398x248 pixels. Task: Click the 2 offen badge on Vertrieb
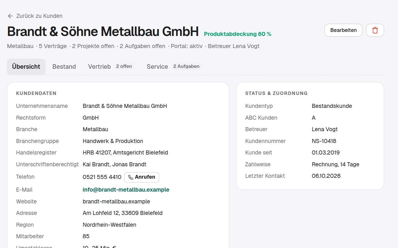click(124, 66)
